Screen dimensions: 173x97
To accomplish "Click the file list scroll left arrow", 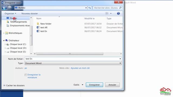I will pyautogui.click(x=35, y=54).
